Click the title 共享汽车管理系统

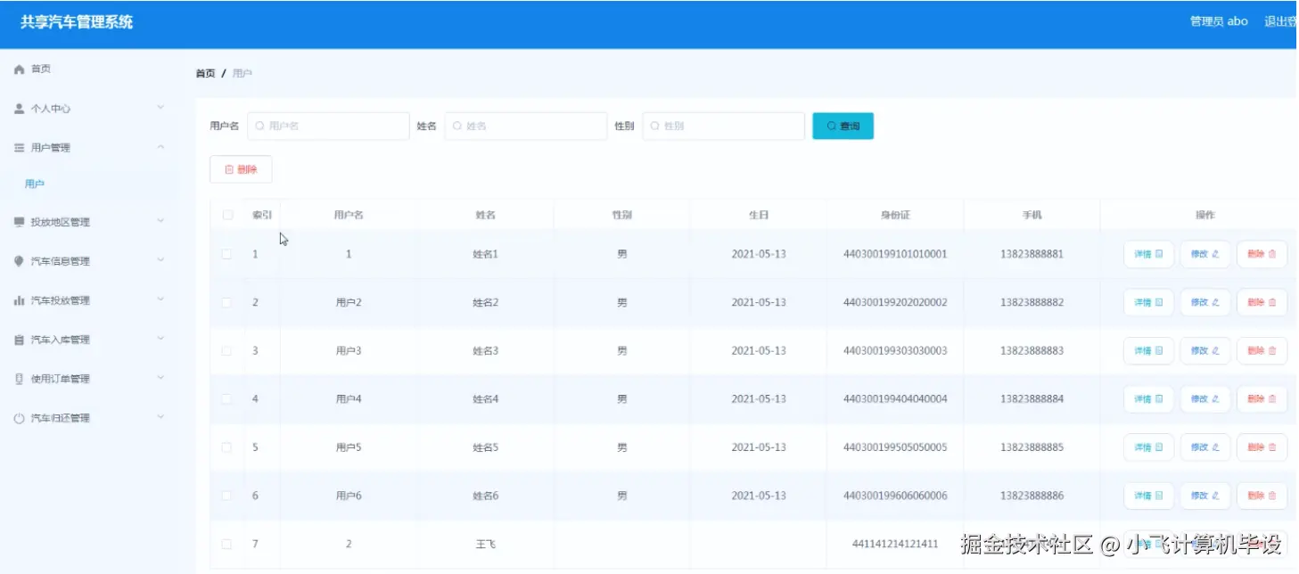(77, 22)
